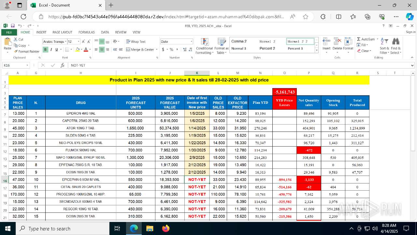Switch to the FORMULAS tab
417x235 pixels.
87,32
